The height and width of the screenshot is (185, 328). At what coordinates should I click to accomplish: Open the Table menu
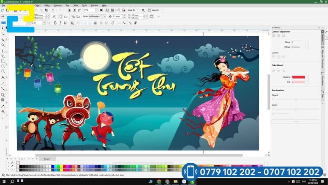[76, 5]
